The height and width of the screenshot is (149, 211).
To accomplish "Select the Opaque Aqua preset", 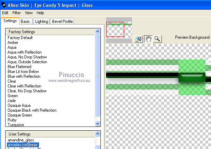I will [19, 105].
